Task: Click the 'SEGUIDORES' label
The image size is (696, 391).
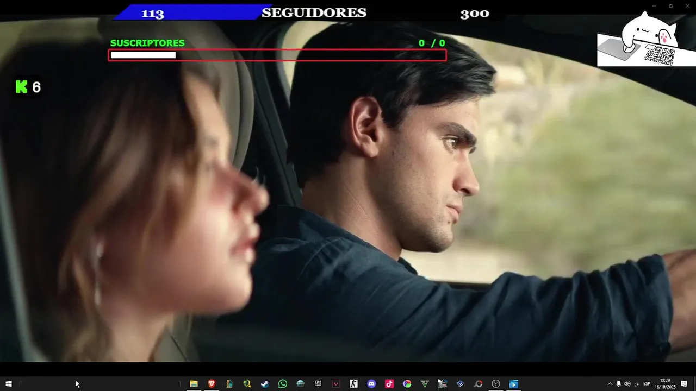Action: coord(314,12)
